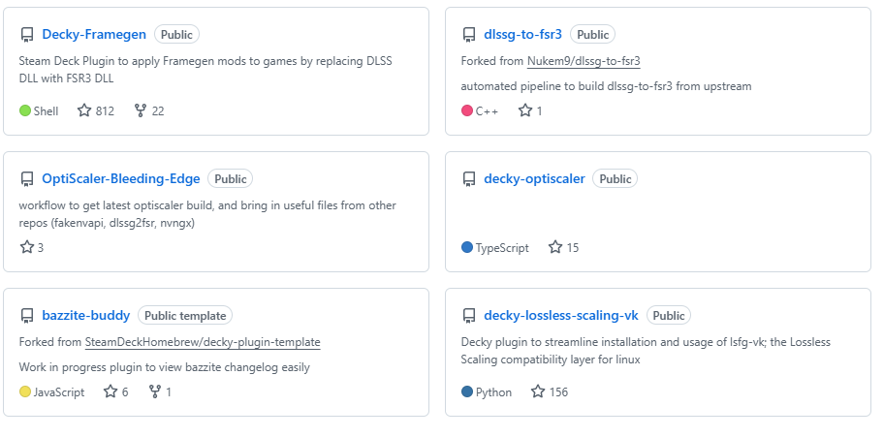Click the fork icon showing 1 on bazzite-buddy
884x438 pixels.
[x=155, y=391]
